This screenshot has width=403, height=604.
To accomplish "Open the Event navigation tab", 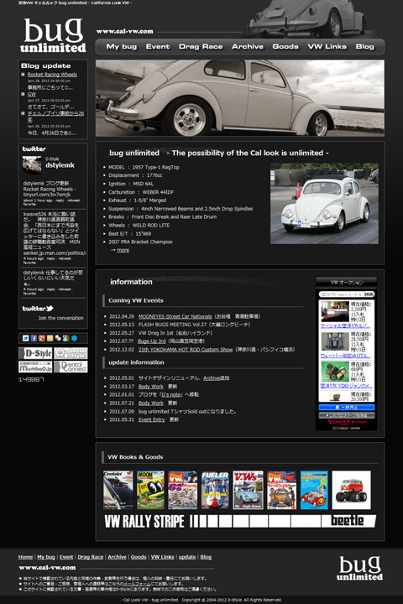I will pyautogui.click(x=158, y=47).
